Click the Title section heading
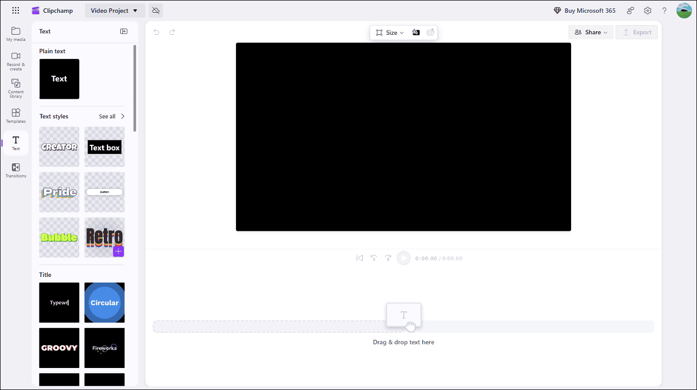The width and height of the screenshot is (697, 390). [x=46, y=275]
